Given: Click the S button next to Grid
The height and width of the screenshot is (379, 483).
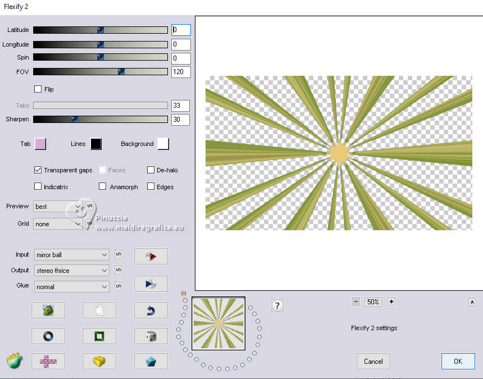Looking at the screenshot, I should [x=90, y=223].
